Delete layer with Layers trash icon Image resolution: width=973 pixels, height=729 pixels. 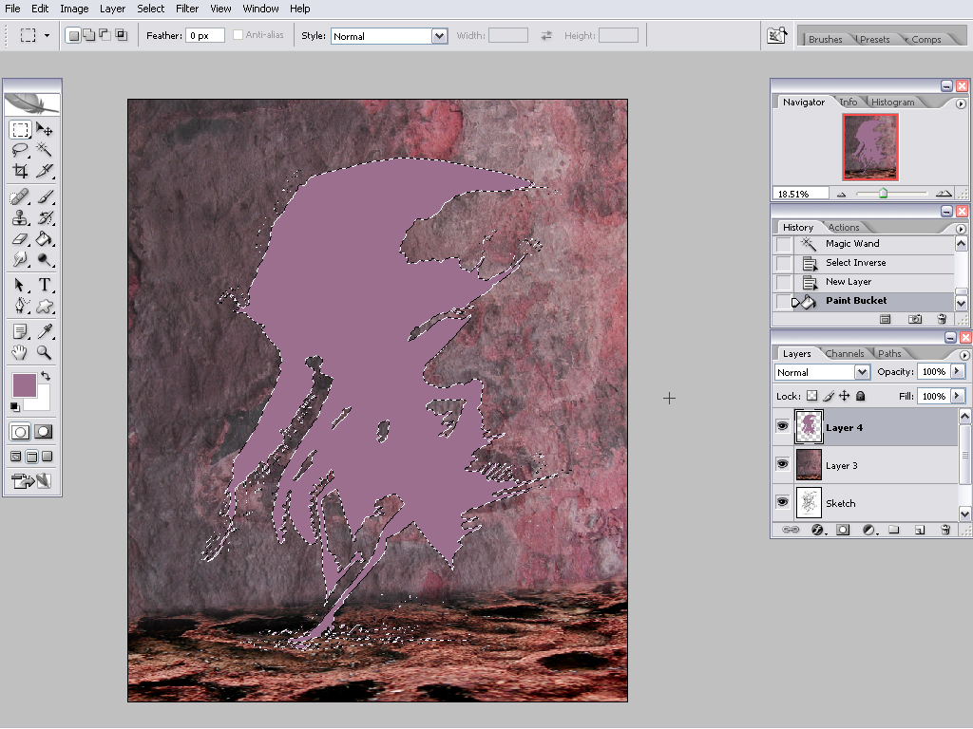[945, 530]
